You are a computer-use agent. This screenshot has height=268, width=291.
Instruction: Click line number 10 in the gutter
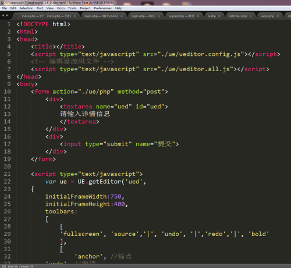[7, 91]
